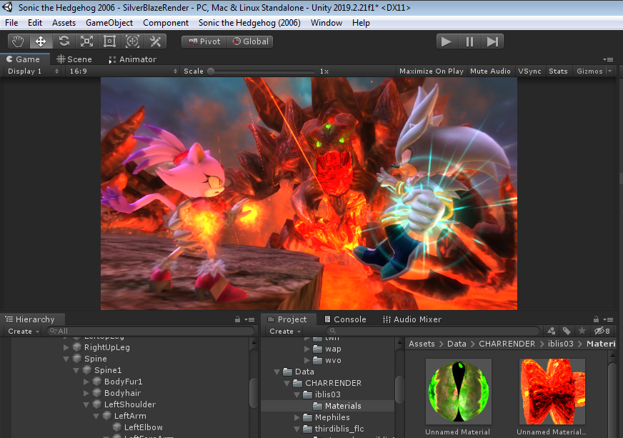Select the green eye Unnamed Material thumbnail
The height and width of the screenshot is (438, 623).
(458, 392)
